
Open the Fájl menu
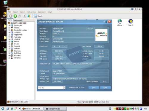pos(10,12)
